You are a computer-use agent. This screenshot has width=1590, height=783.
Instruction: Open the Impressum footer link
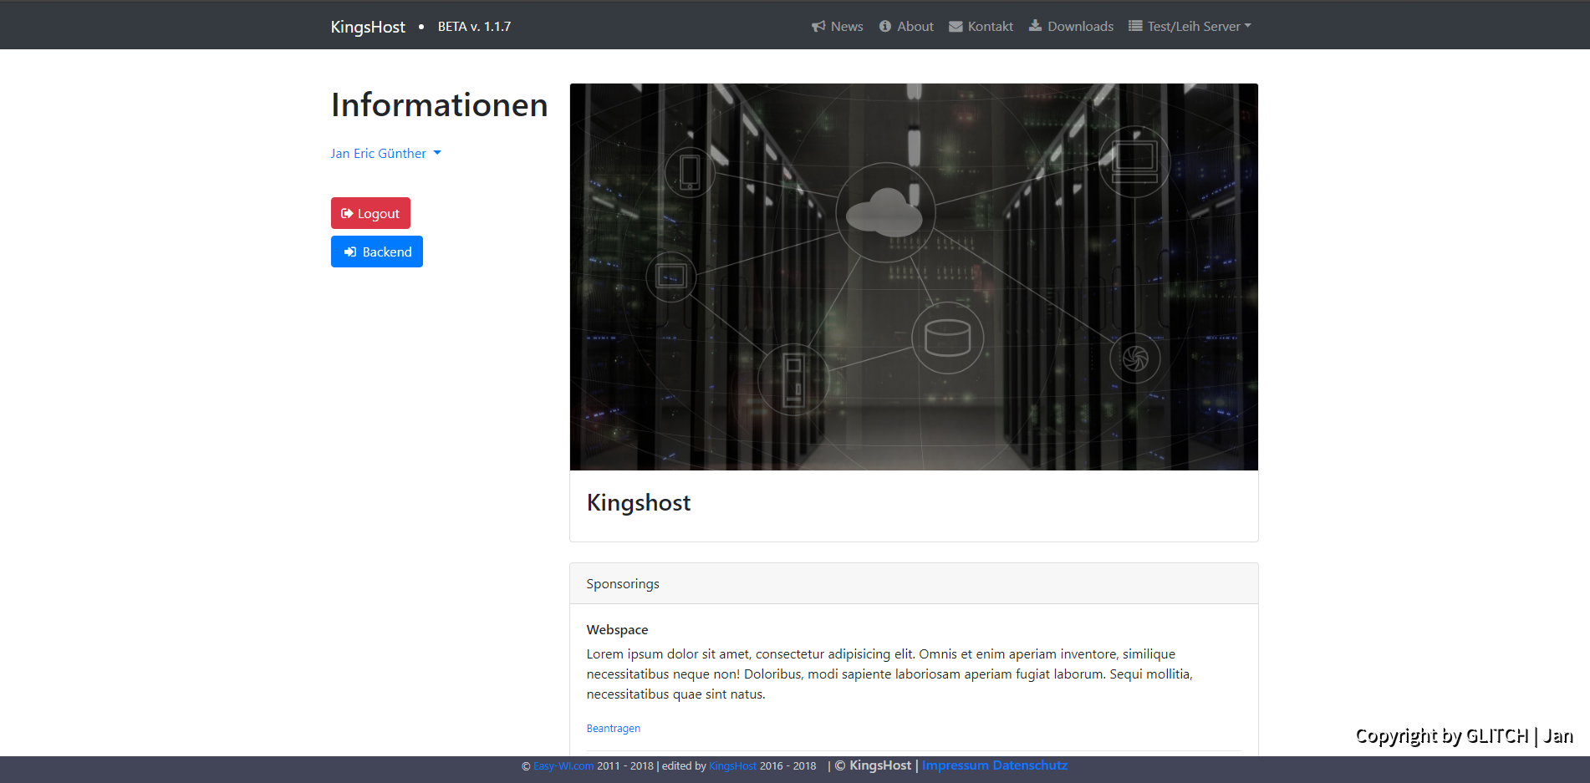[x=955, y=765]
